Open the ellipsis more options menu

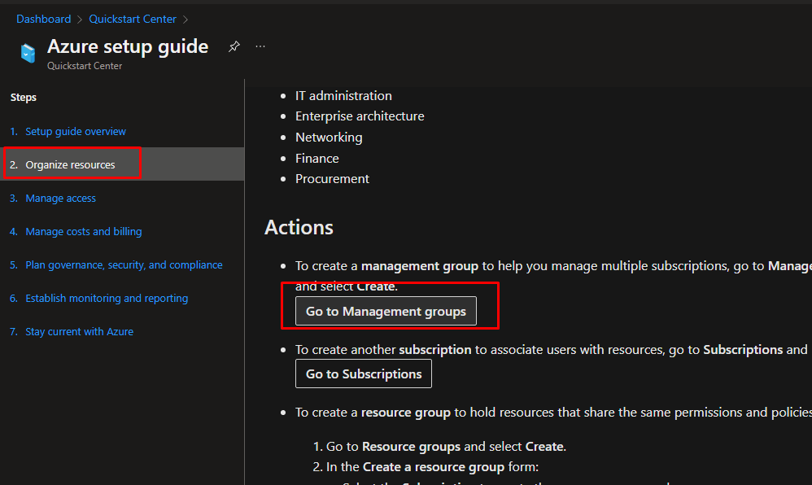(x=260, y=47)
